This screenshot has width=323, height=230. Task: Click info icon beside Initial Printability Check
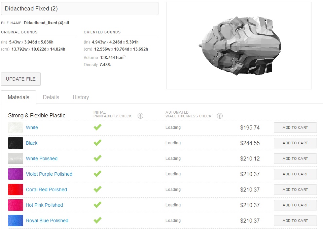[x=141, y=116]
